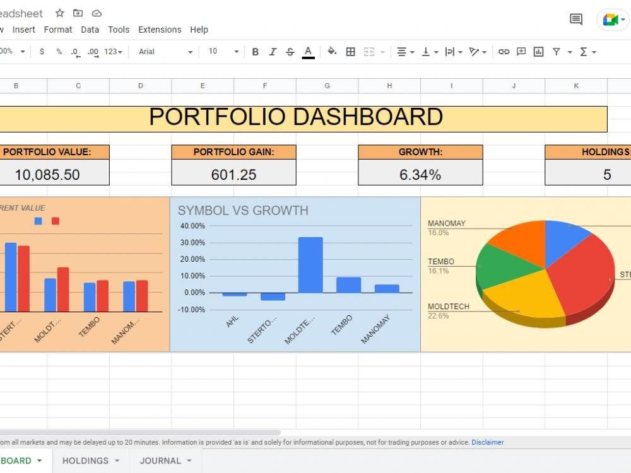Open JOURNAL tab options arrow
This screenshot has width=631, height=473.
click(189, 460)
